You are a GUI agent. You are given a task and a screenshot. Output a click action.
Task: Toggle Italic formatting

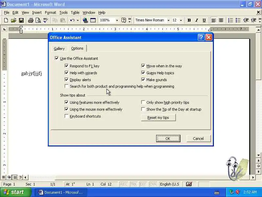[196, 20]
